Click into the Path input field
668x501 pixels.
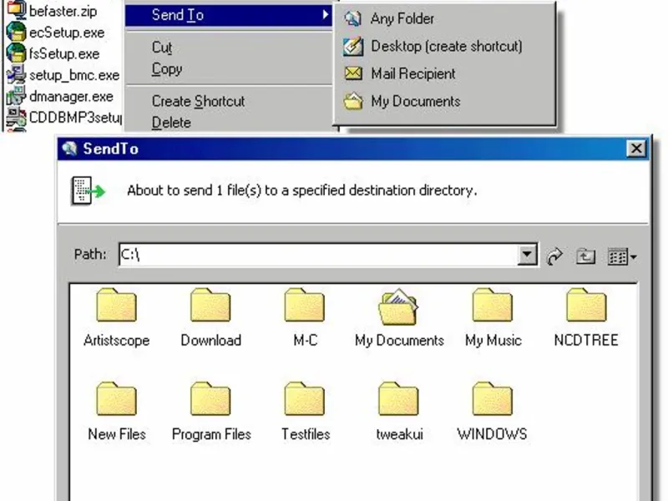tap(318, 255)
